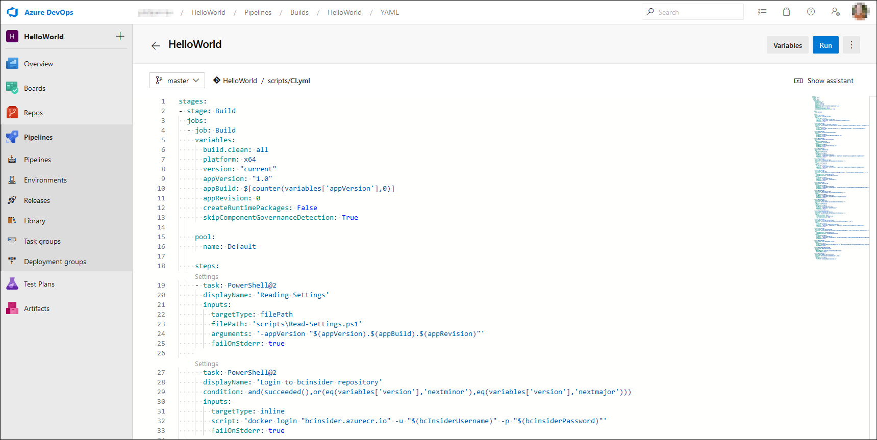Click the code minimap on the right
The image size is (877, 440).
click(840, 177)
